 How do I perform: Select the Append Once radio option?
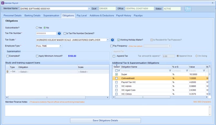point(178,56)
